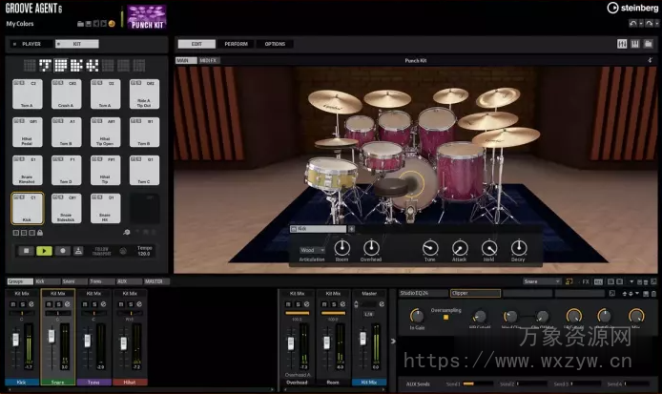This screenshot has width=662, height=394.
Task: Open the Snare channel selection dropdown
Action: tap(542, 281)
